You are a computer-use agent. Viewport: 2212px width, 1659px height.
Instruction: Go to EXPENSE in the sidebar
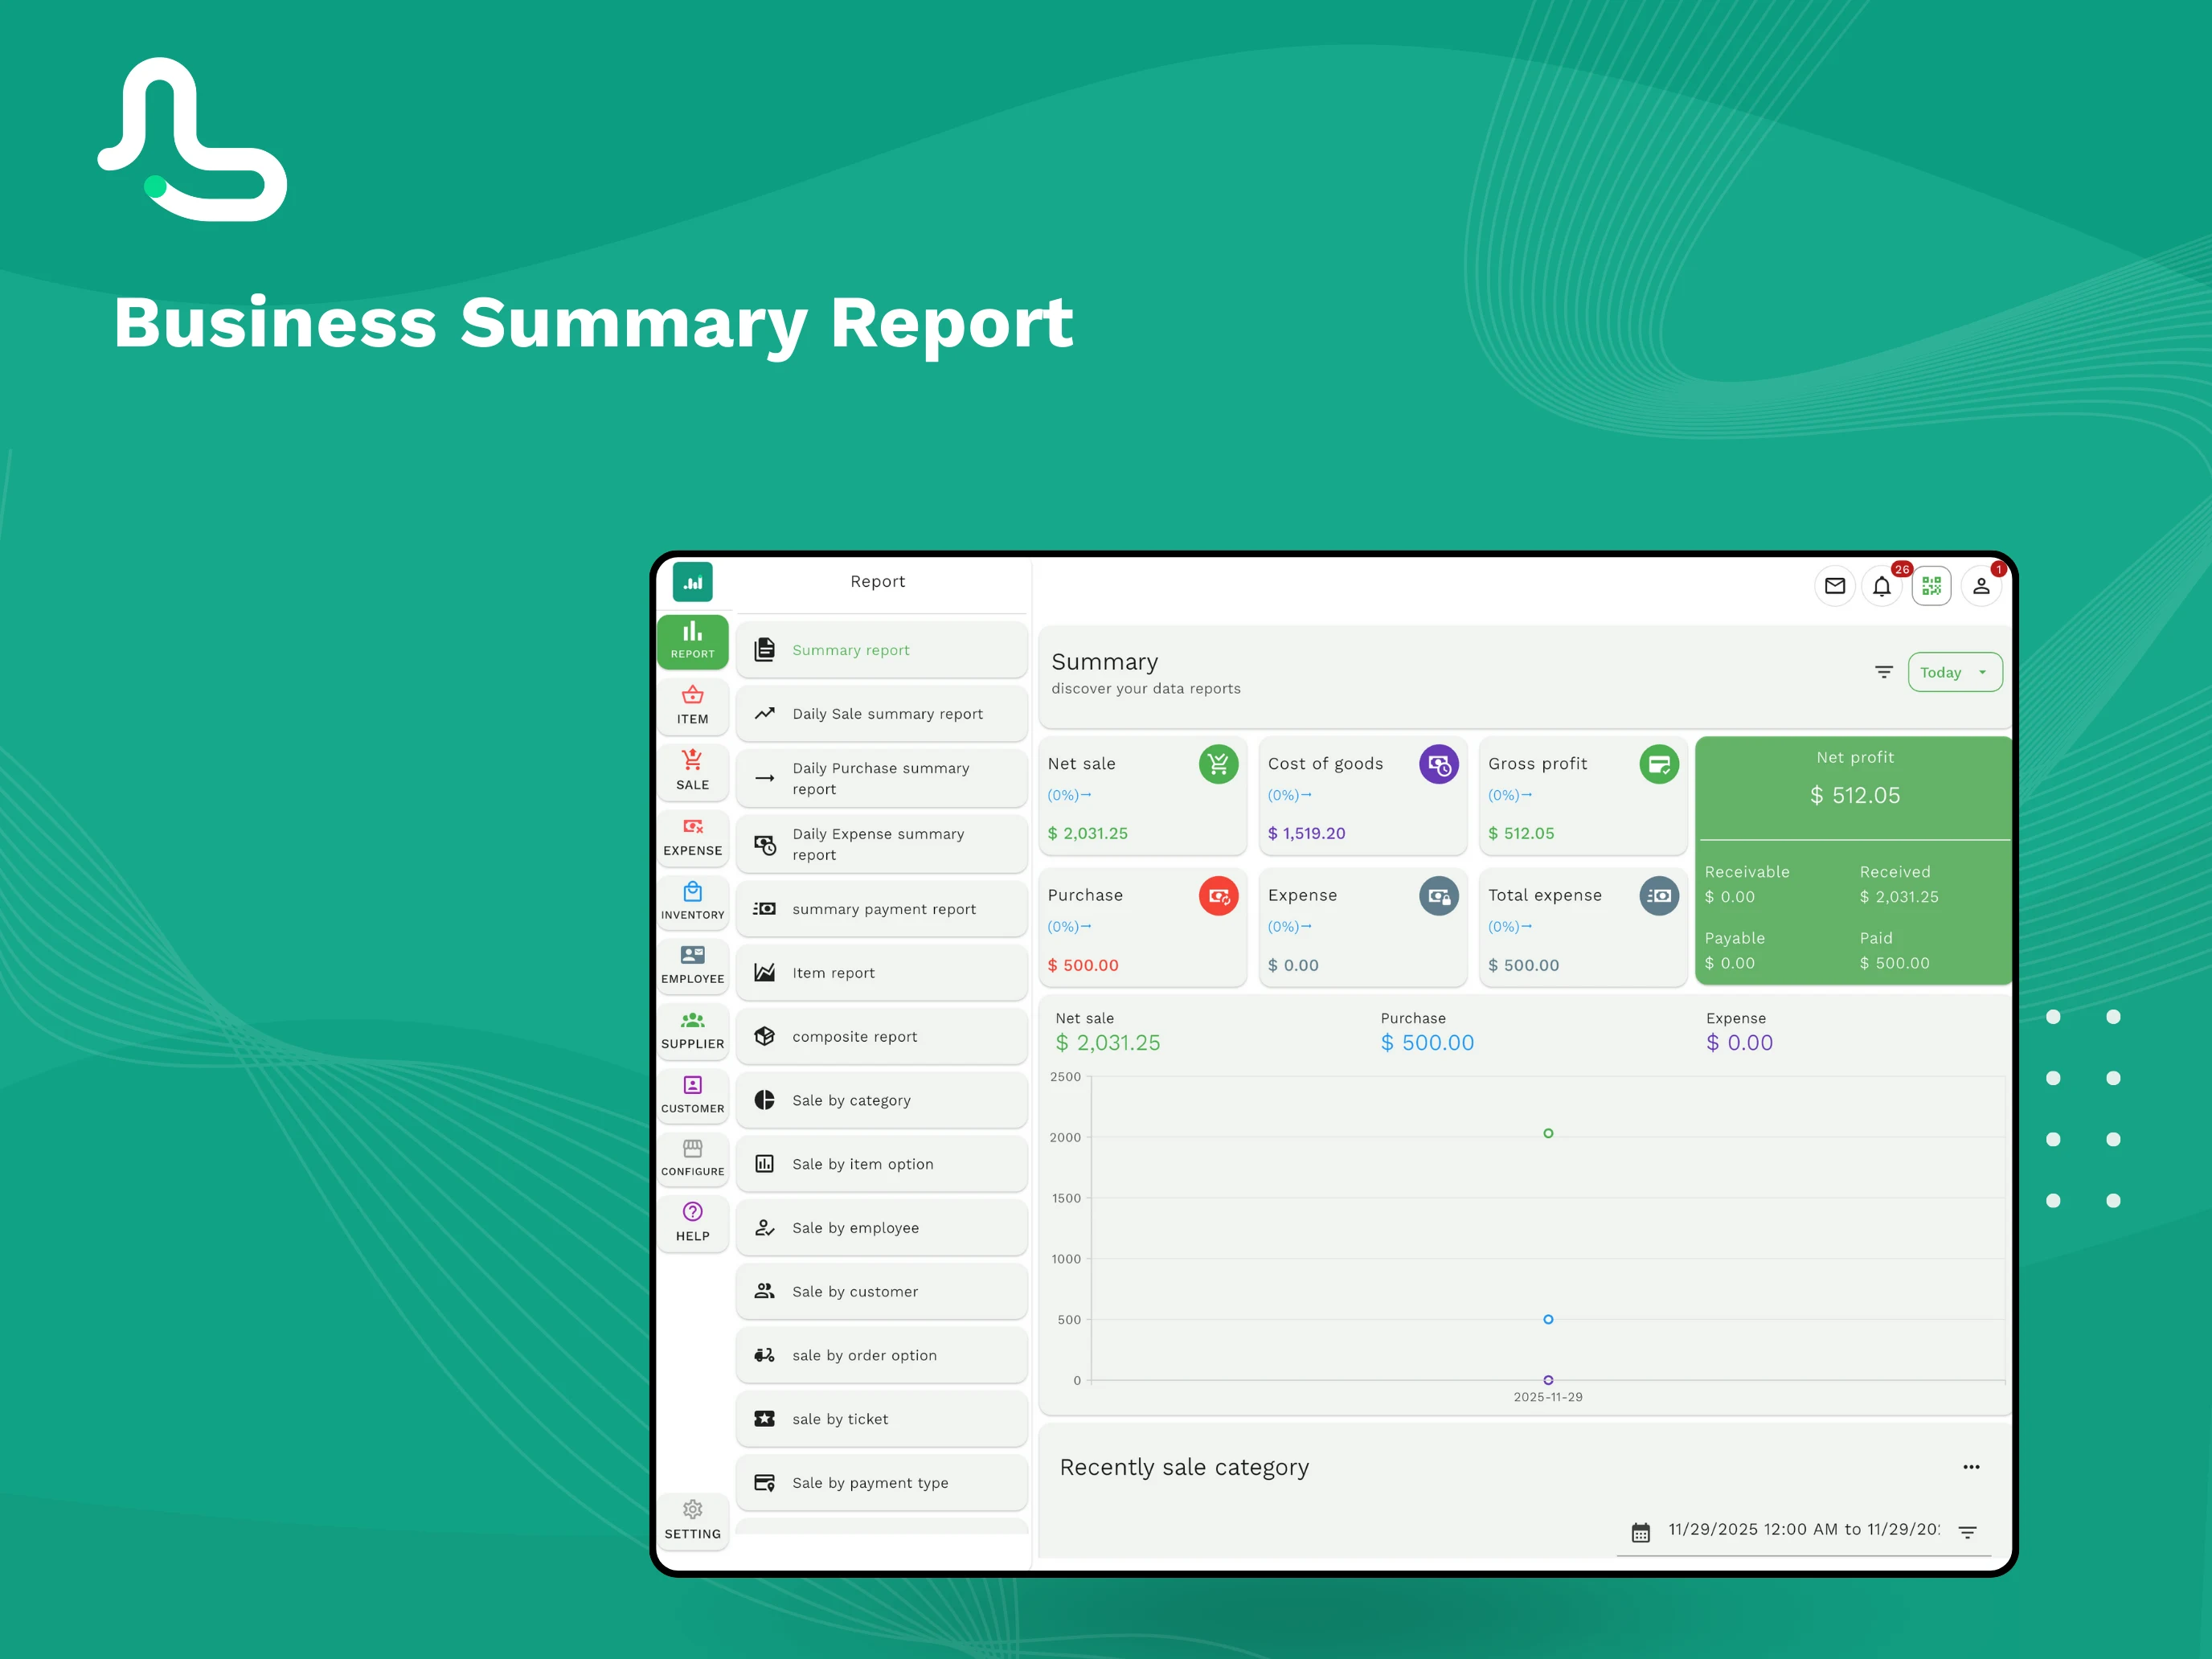point(692,837)
